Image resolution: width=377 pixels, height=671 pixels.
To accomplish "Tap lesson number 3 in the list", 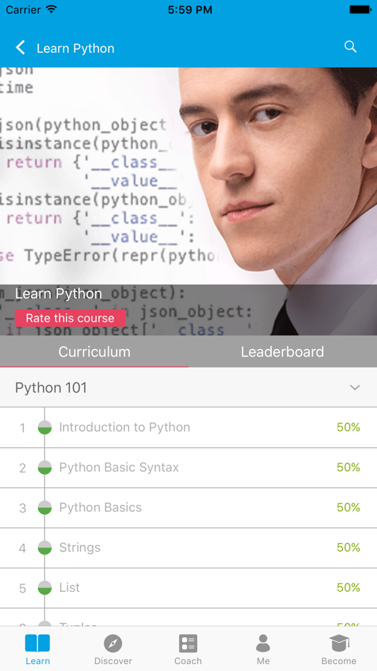I will coord(23,509).
